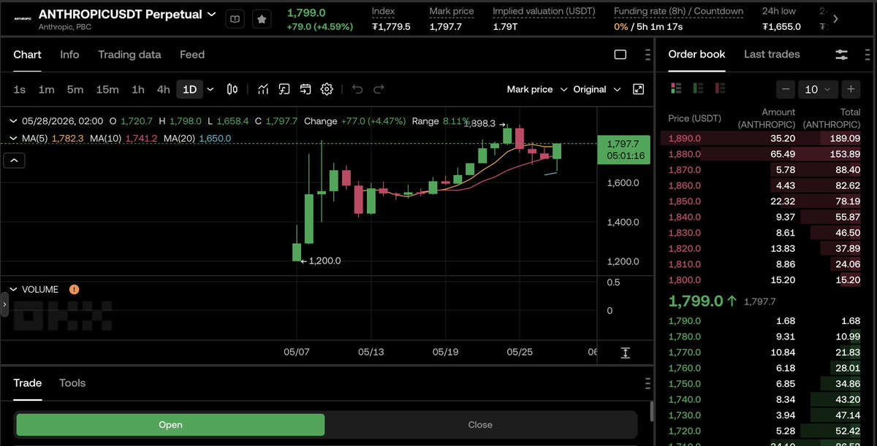Viewport: 877px width, 446px height.
Task: Decrease order book price step with minus
Action: [x=786, y=89]
